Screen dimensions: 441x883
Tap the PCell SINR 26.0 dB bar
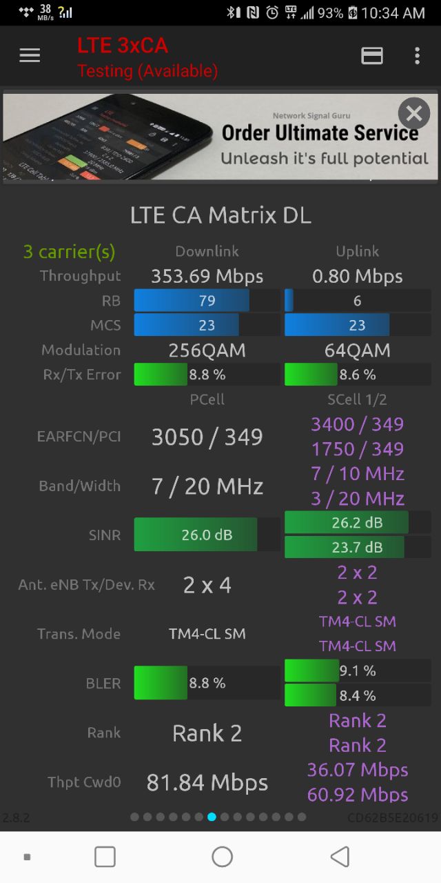pyautogui.click(x=207, y=535)
